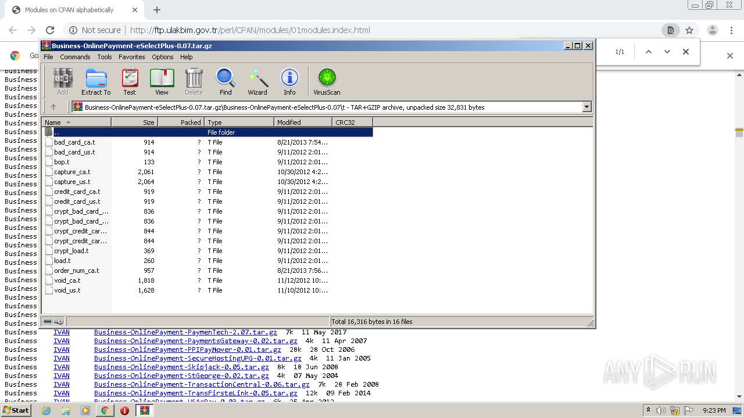This screenshot has width=744, height=418.
Task: Select the parent folder '..' row
Action: (x=208, y=132)
